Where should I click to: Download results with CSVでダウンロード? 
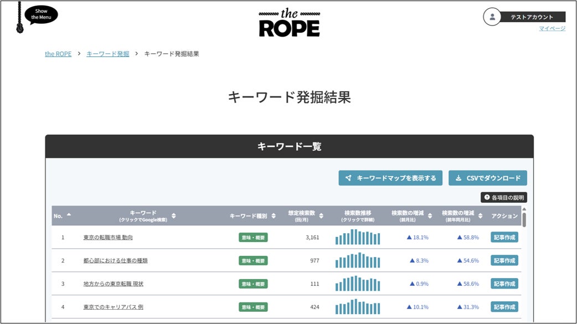(x=487, y=178)
